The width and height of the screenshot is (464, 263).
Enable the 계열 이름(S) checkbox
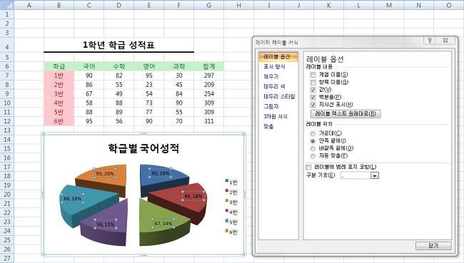[x=313, y=75]
